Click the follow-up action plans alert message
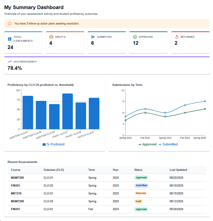 [47, 24]
